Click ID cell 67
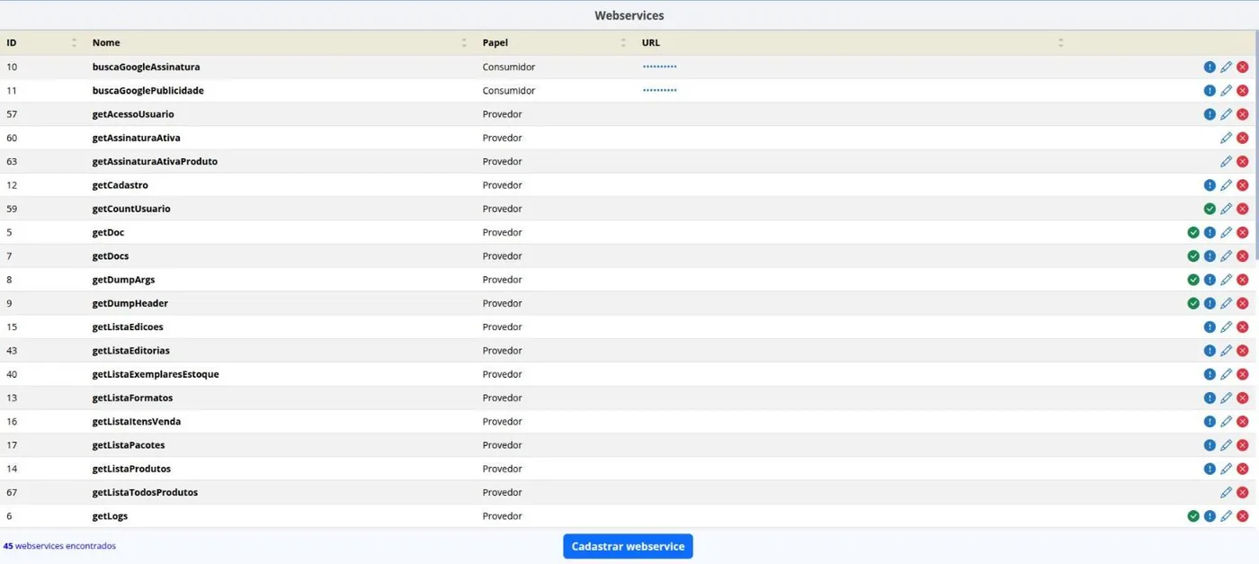 pyautogui.click(x=12, y=493)
